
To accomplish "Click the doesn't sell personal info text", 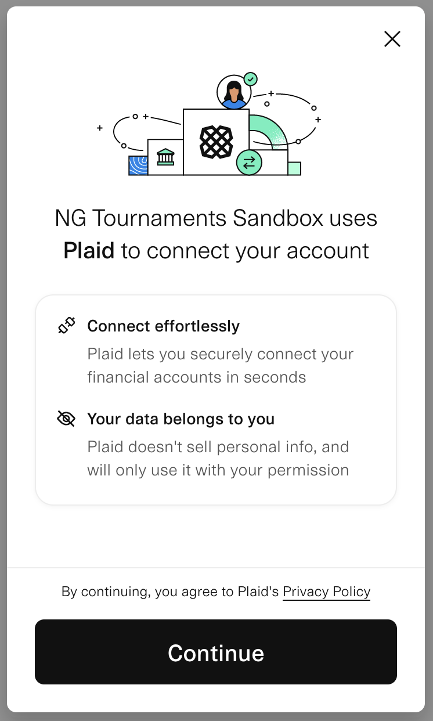I will tap(218, 459).
